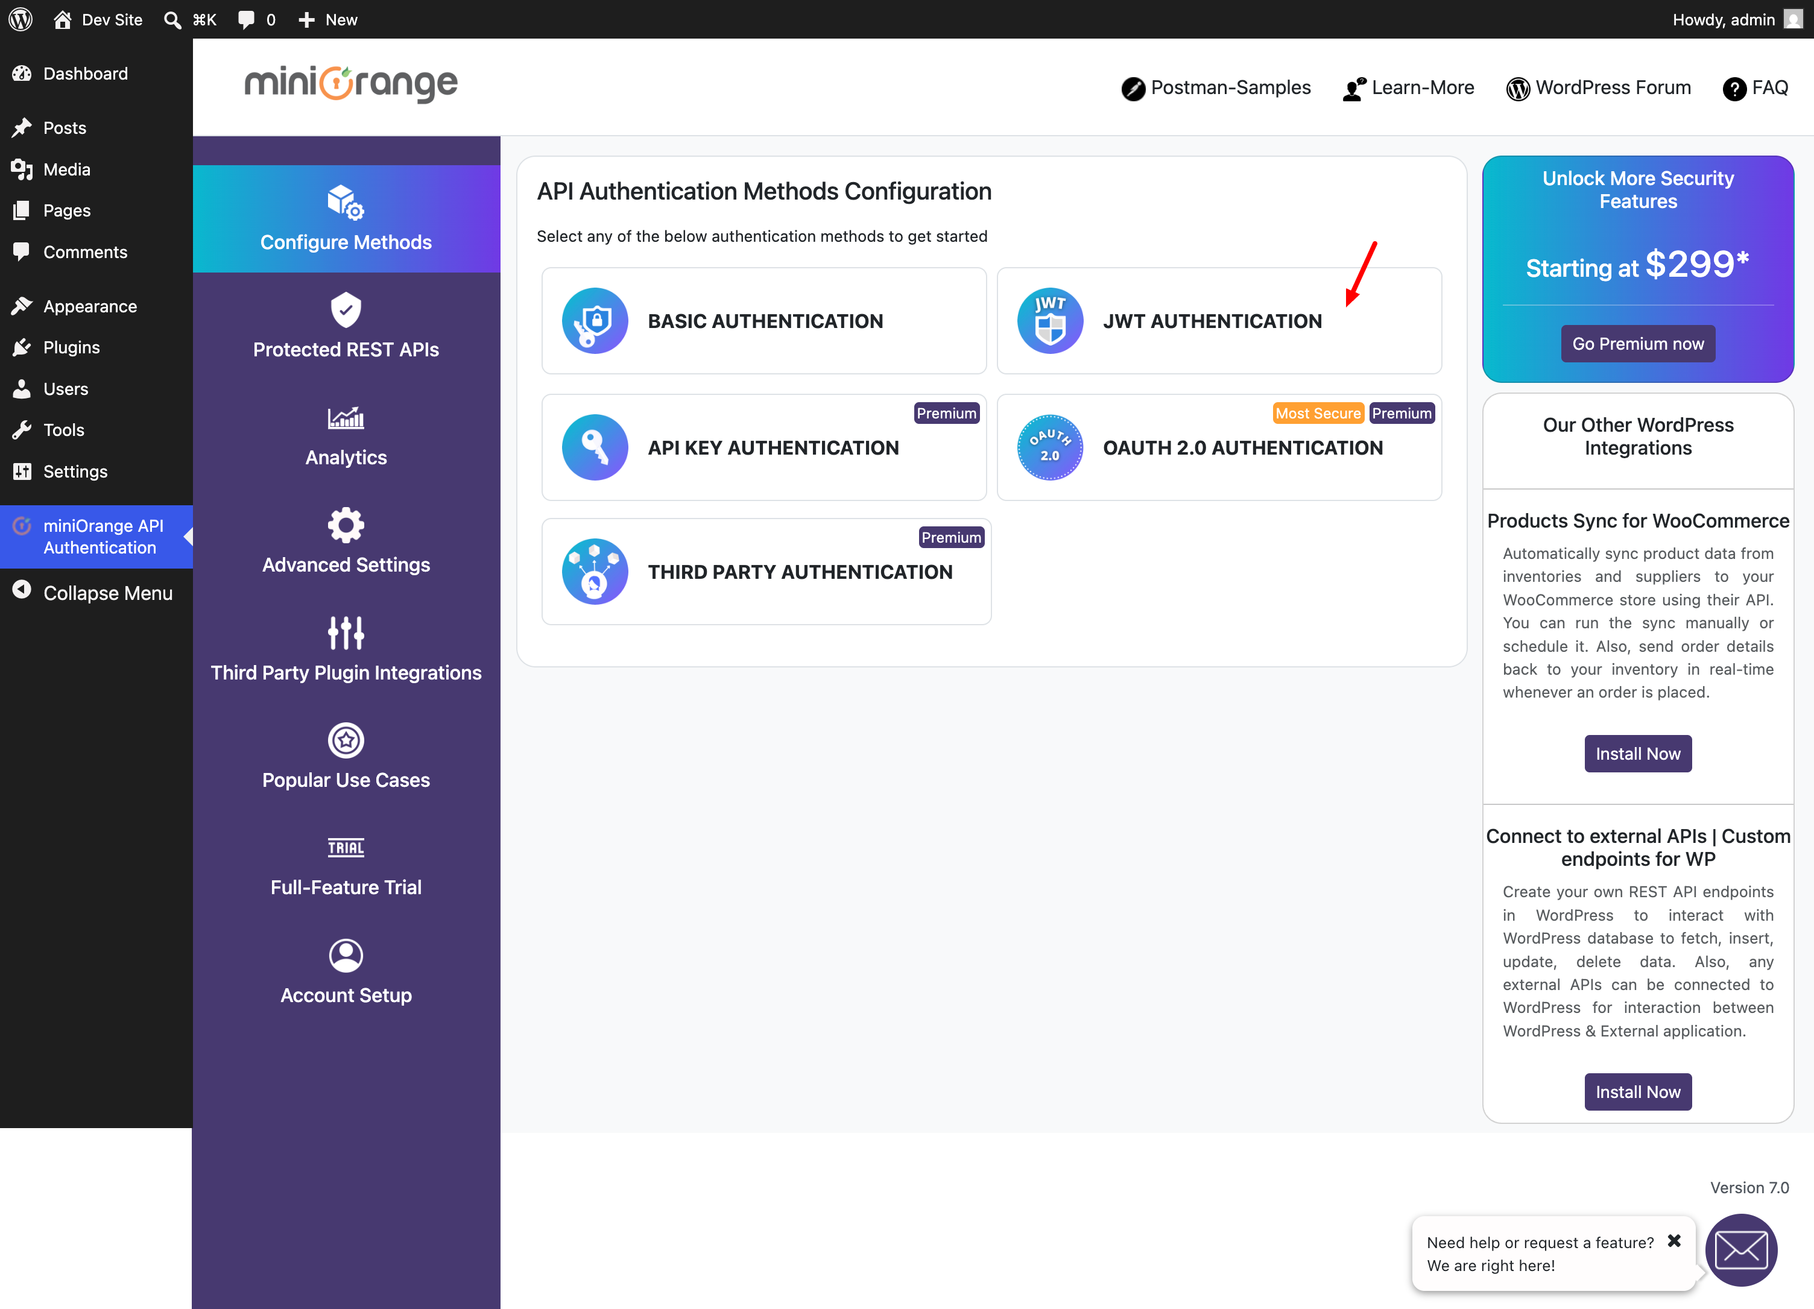1814x1309 pixels.
Task: Install Custom endpoints for WP plugin
Action: pyautogui.click(x=1638, y=1091)
